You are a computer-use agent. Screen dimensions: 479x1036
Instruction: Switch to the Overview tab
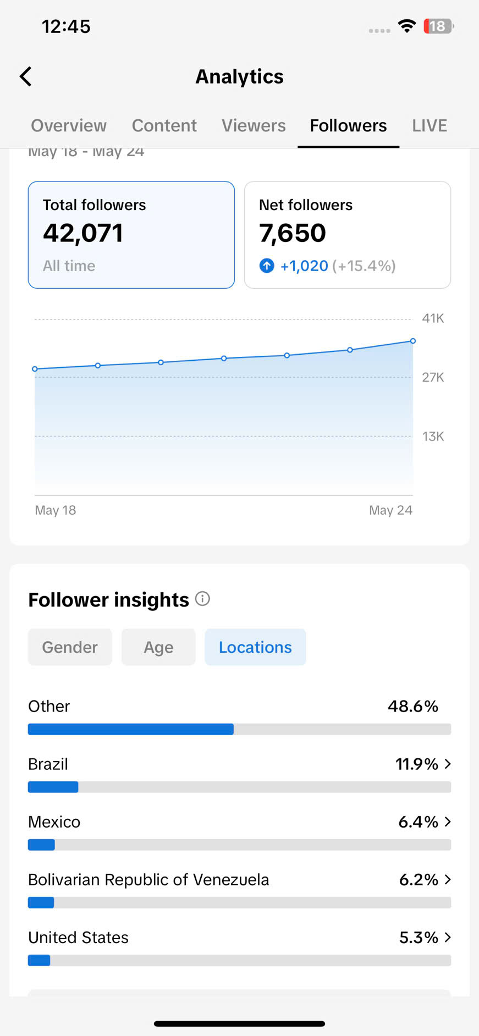pyautogui.click(x=69, y=125)
